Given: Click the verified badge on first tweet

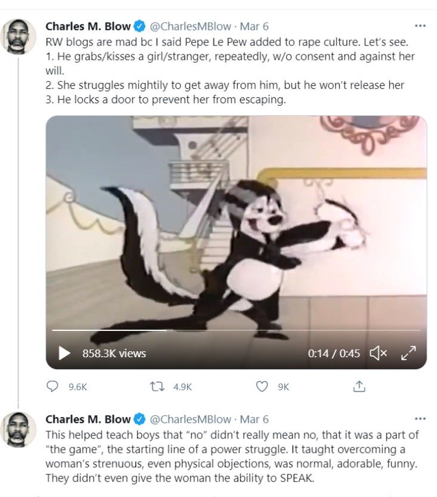Looking at the screenshot, I should pyautogui.click(x=139, y=26).
